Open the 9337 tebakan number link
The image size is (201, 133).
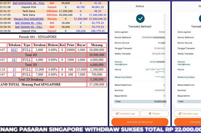[x=14, y=50]
